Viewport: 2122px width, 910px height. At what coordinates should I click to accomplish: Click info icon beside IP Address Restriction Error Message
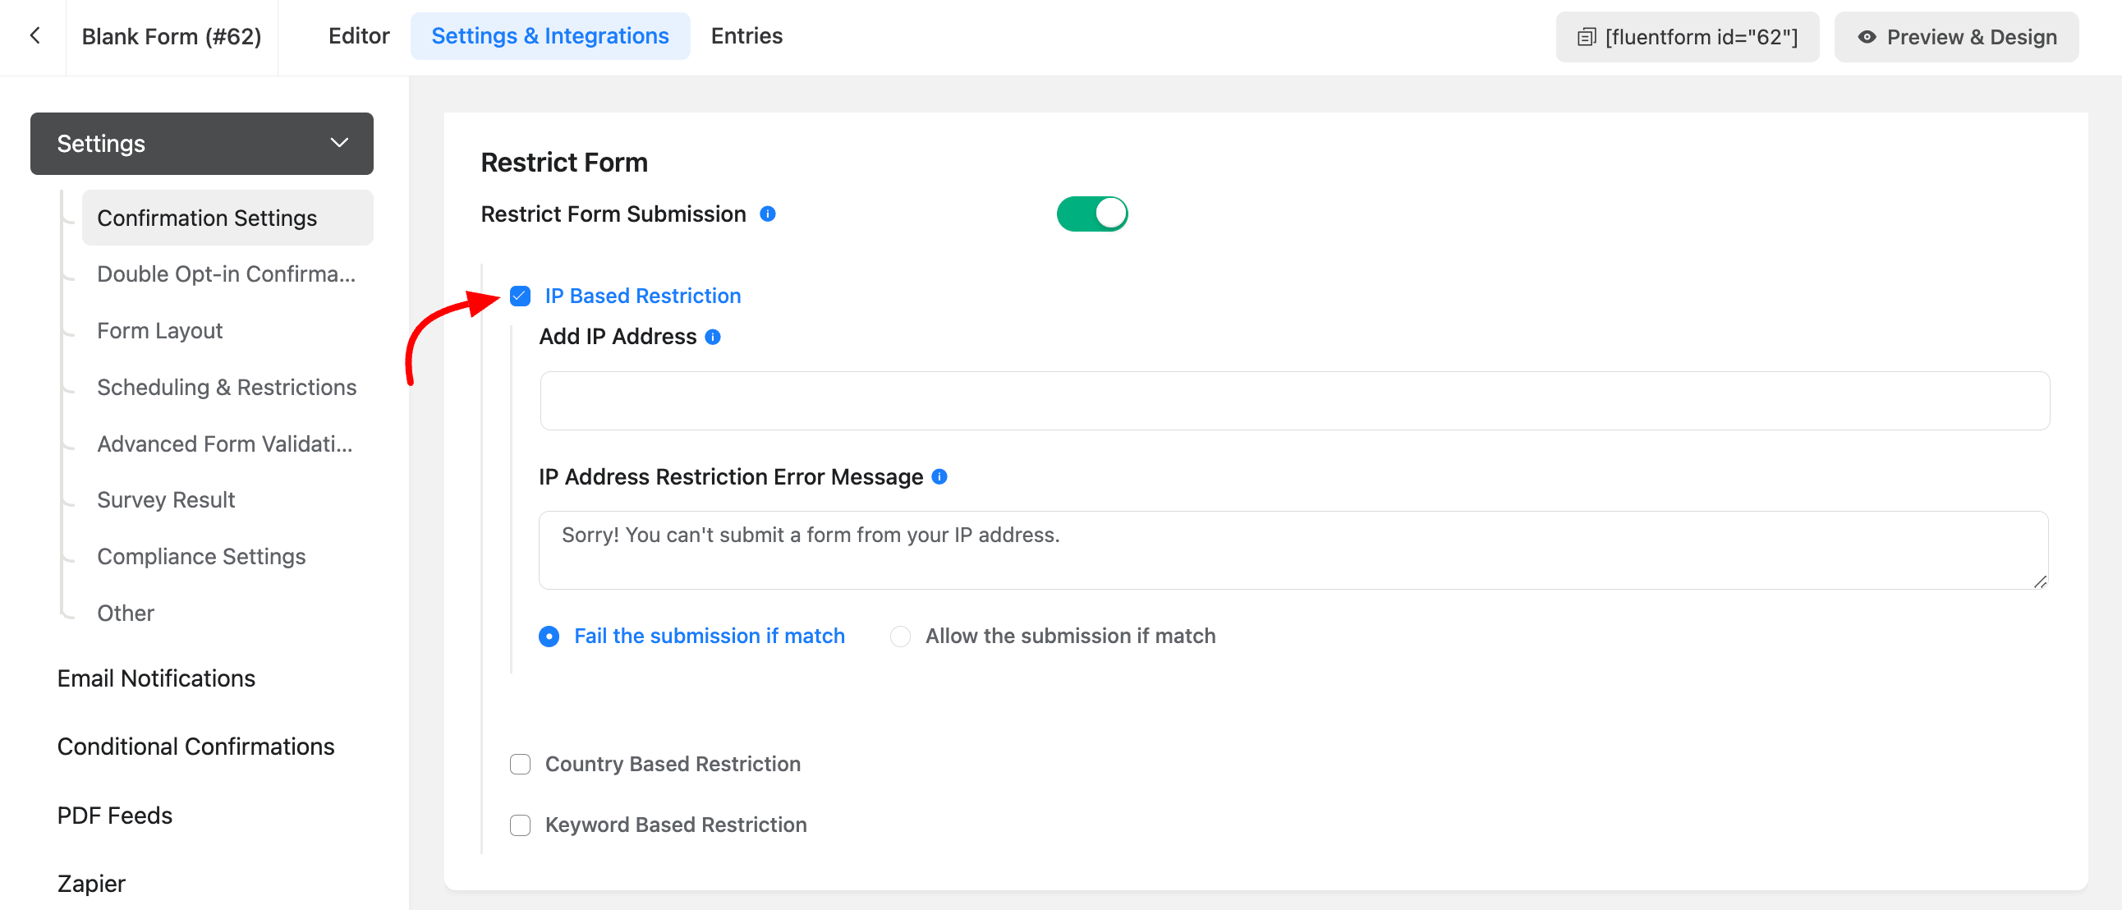point(939,477)
